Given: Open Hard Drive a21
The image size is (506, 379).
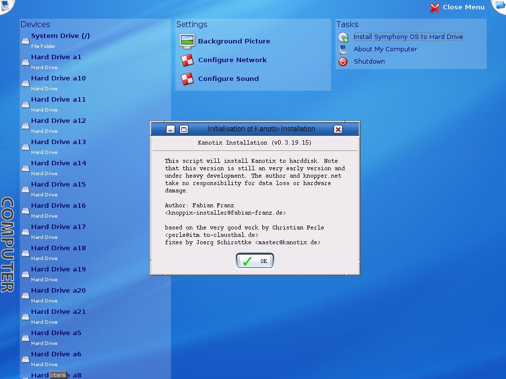Looking at the screenshot, I should (58, 312).
